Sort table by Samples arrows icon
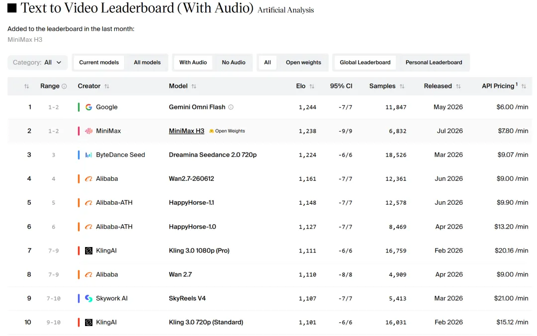The width and height of the screenshot is (537, 336). [402, 86]
